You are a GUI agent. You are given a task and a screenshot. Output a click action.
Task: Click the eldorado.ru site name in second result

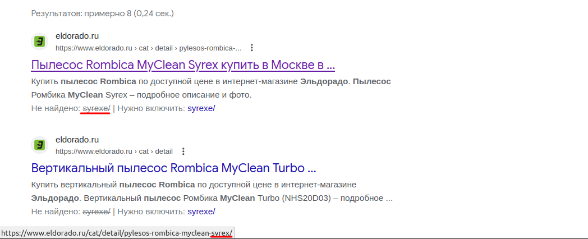pos(77,140)
